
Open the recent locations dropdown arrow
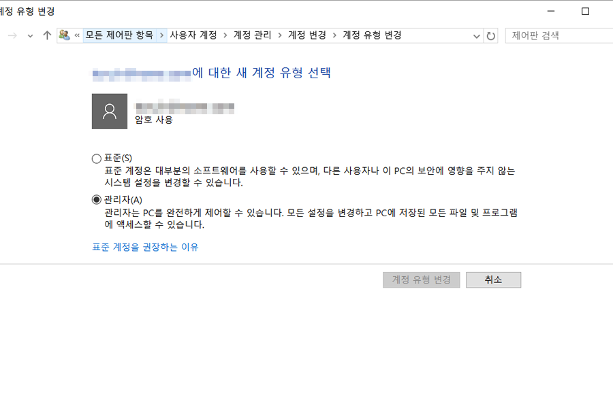[x=30, y=36]
